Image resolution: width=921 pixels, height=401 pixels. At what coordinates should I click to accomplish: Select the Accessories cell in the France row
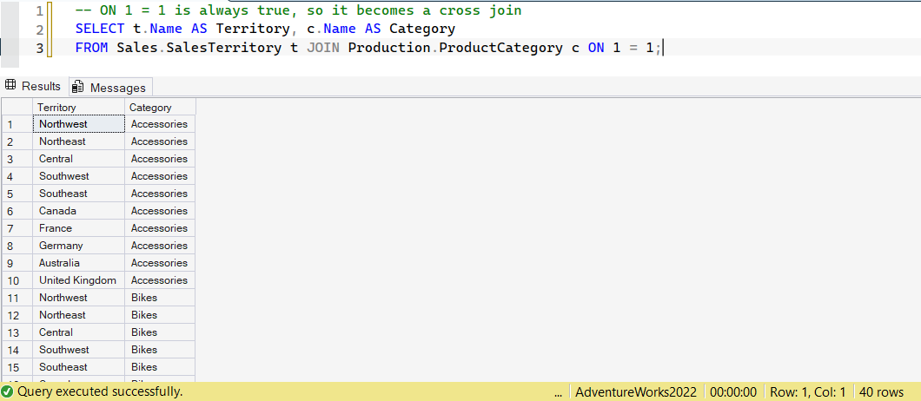point(160,228)
